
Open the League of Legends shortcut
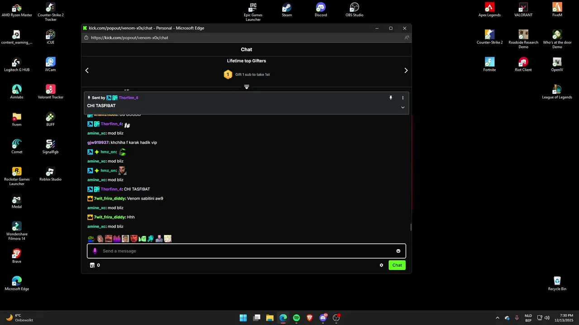[x=557, y=92]
